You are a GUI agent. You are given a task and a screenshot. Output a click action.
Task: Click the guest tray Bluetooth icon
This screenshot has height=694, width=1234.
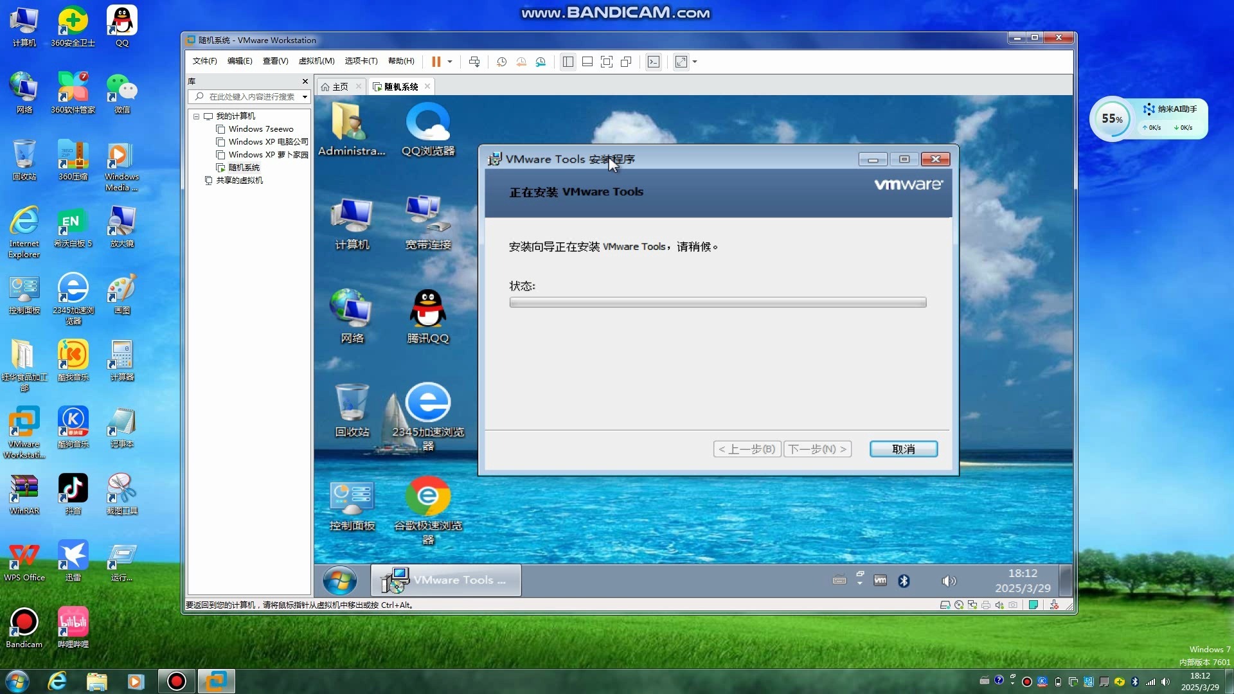coord(904,581)
